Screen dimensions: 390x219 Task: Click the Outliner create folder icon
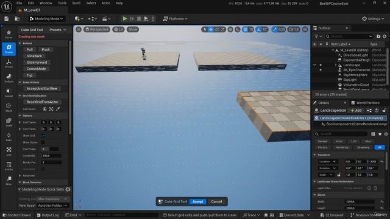pyautogui.click(x=378, y=36)
